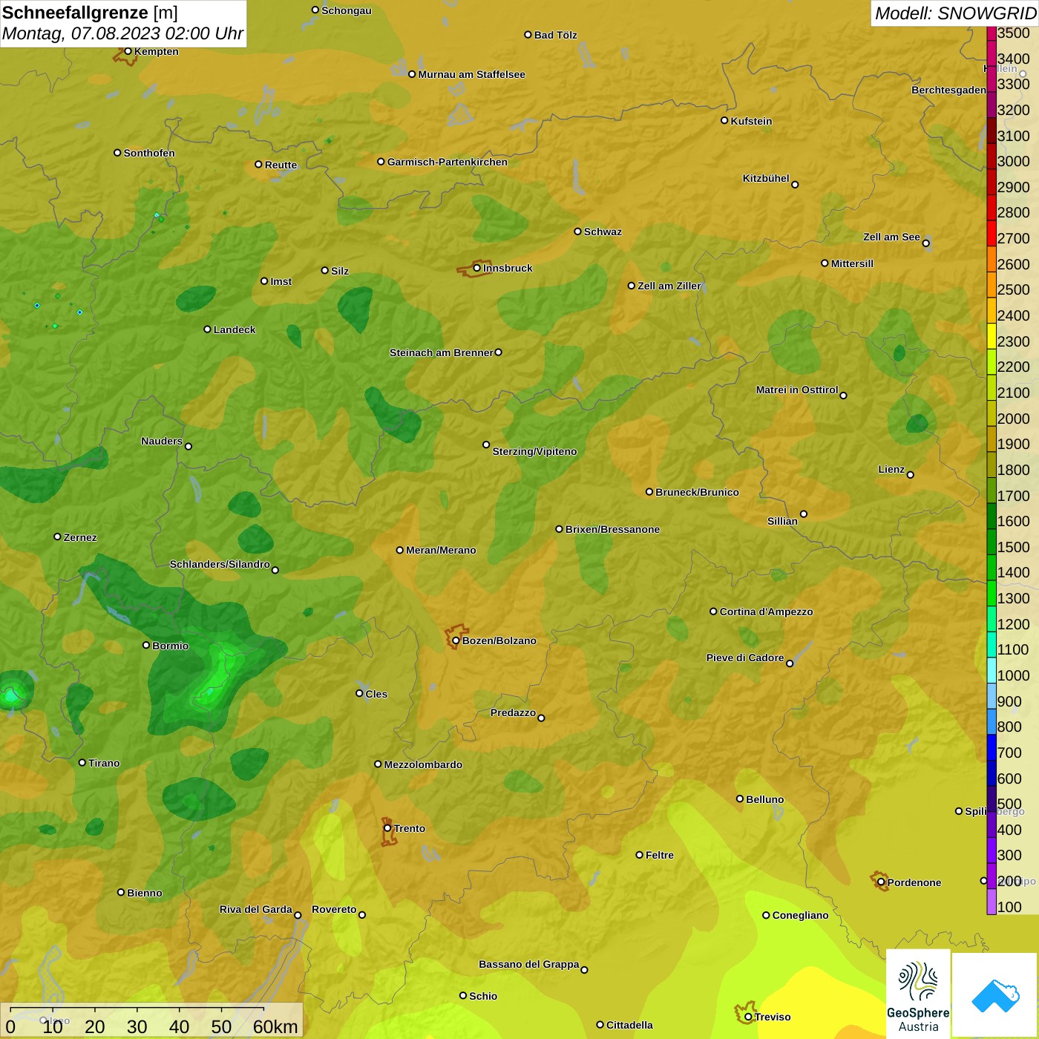
Task: Click the Riva del Garda label
Action: coord(256,909)
